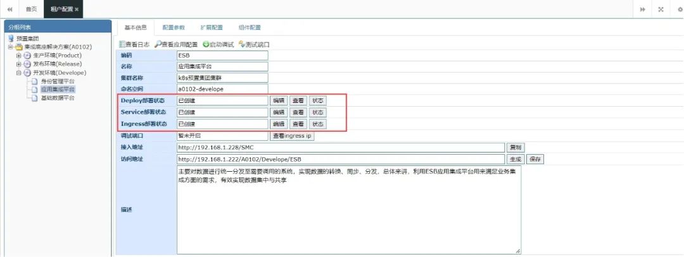Click the Service部署状态 field showing 已创建
Viewport: 684px width, 257px height.
222,112
